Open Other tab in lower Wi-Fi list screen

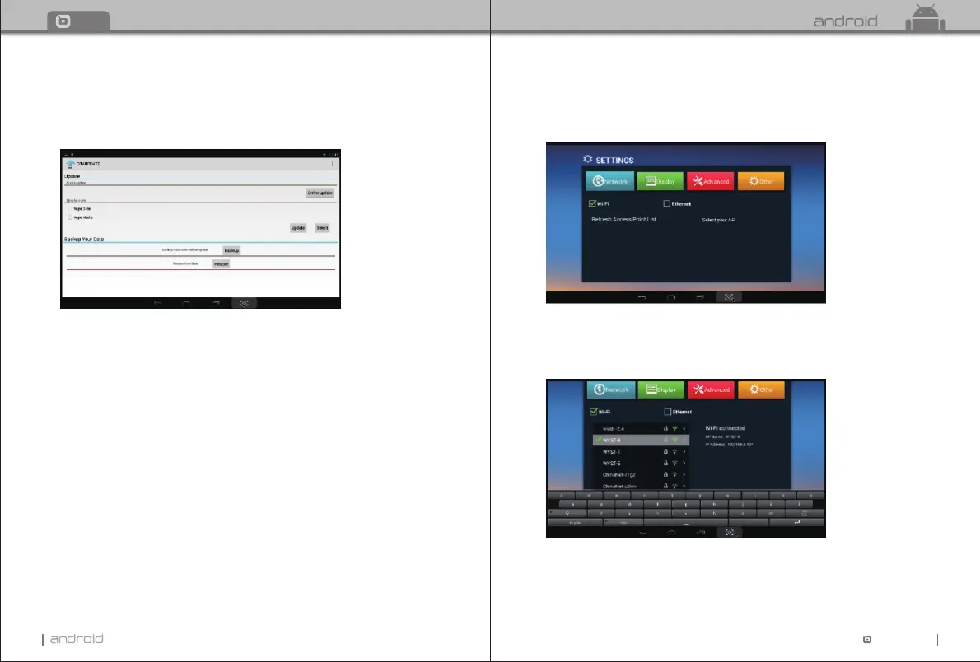pos(761,389)
